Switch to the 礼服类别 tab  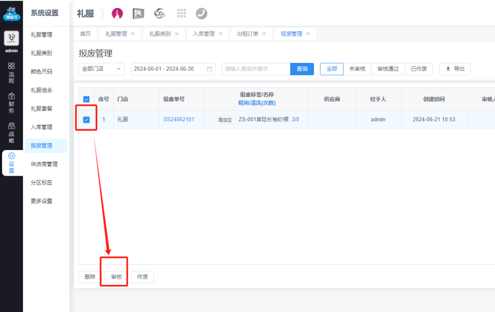(x=160, y=34)
